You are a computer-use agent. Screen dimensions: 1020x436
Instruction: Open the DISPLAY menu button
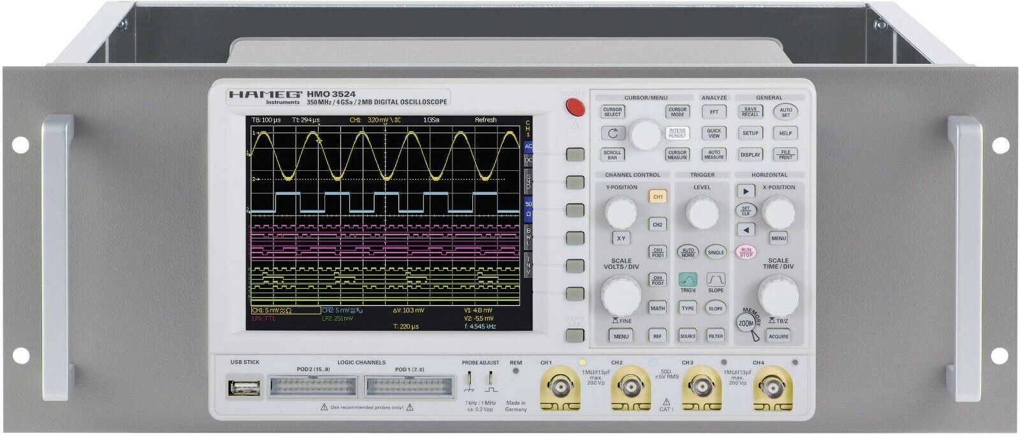pos(750,154)
